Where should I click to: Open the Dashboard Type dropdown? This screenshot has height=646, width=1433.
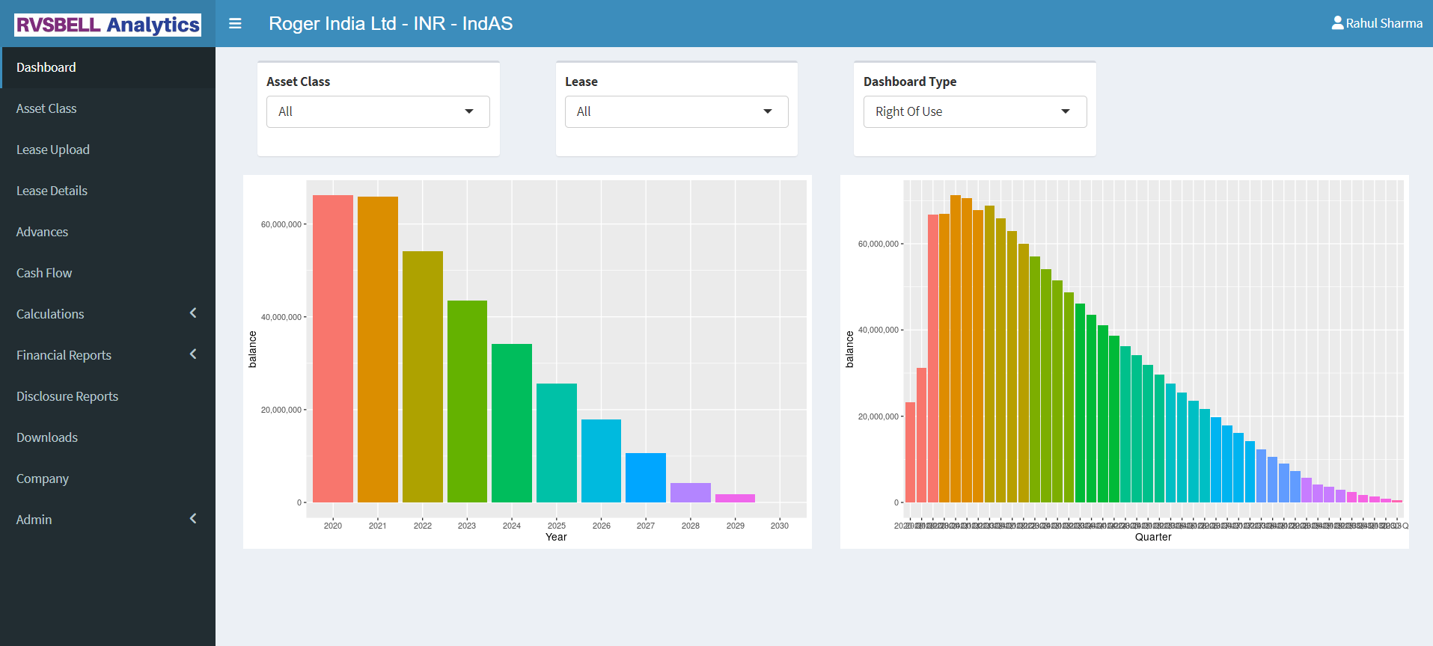click(974, 111)
